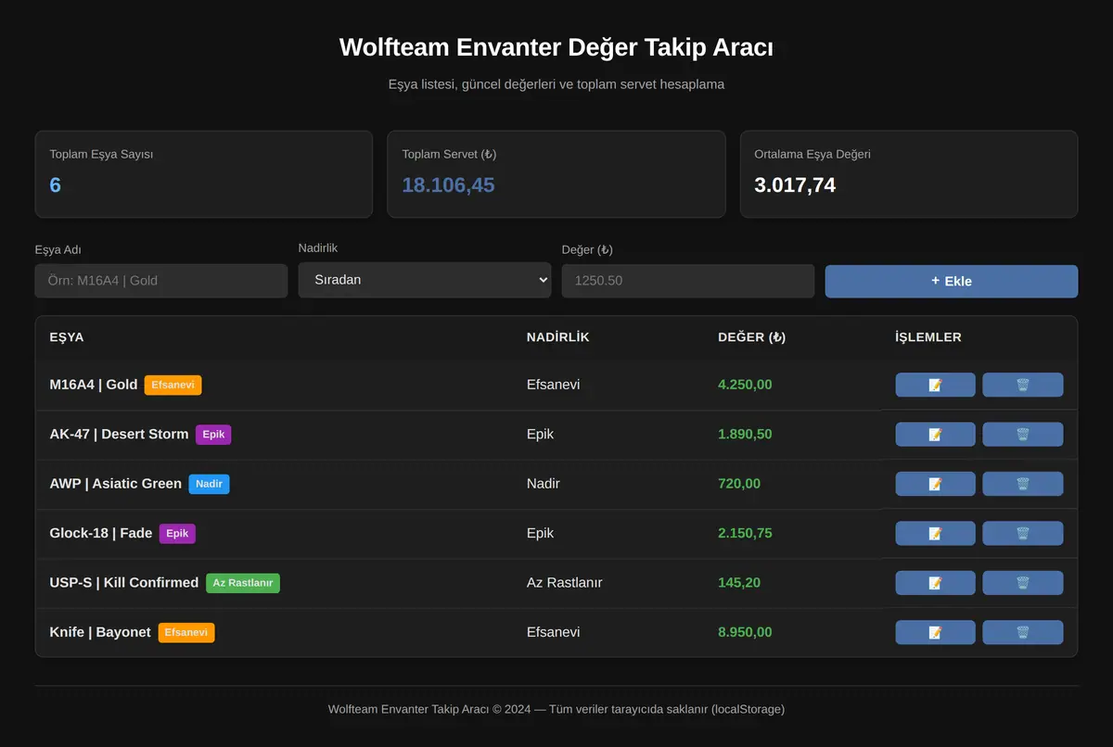Click the Ortalama Eşya Değeri card label
This screenshot has width=1113, height=747.
tap(812, 155)
